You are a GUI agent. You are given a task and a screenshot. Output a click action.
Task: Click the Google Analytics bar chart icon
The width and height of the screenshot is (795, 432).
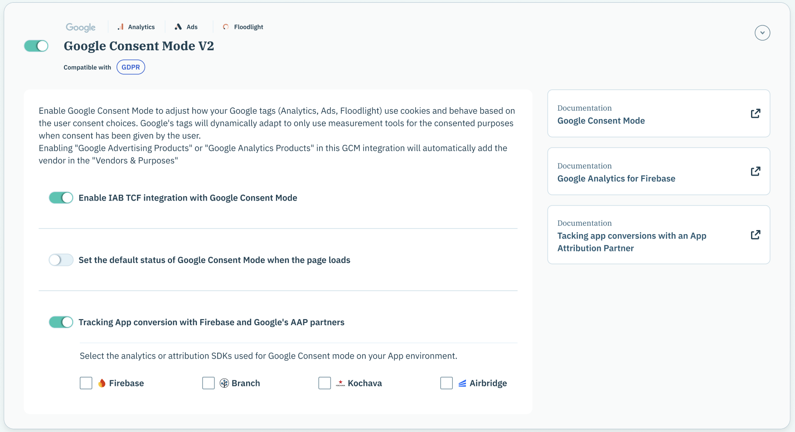pos(121,27)
